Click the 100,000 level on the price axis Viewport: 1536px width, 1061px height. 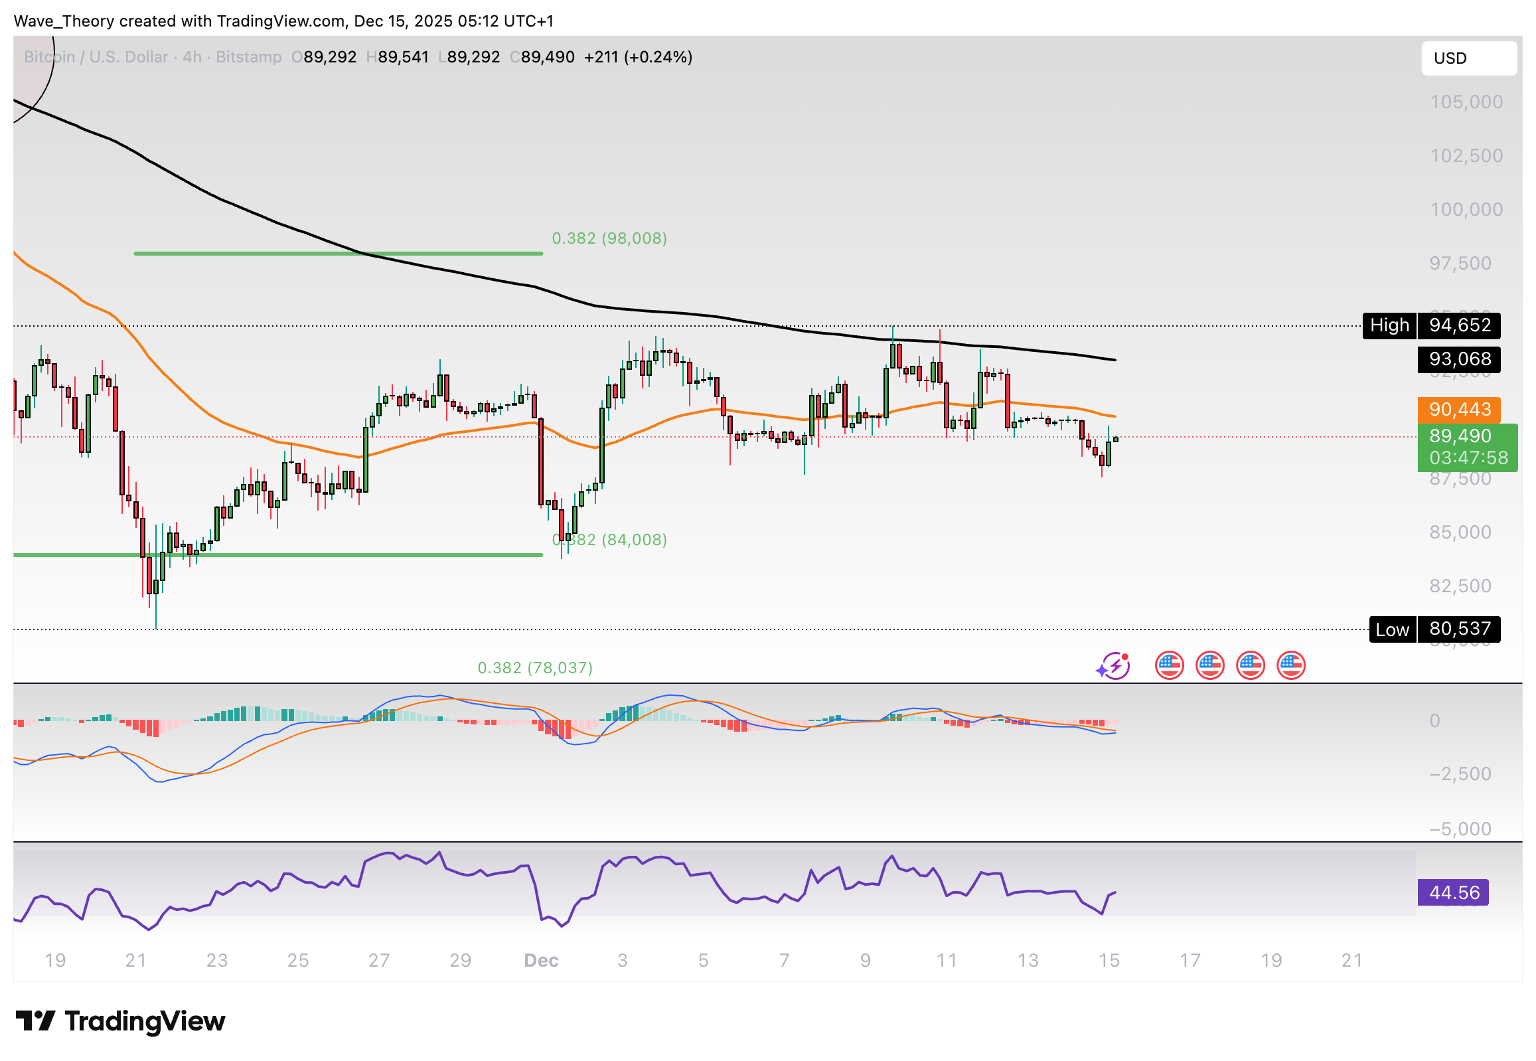[1466, 210]
